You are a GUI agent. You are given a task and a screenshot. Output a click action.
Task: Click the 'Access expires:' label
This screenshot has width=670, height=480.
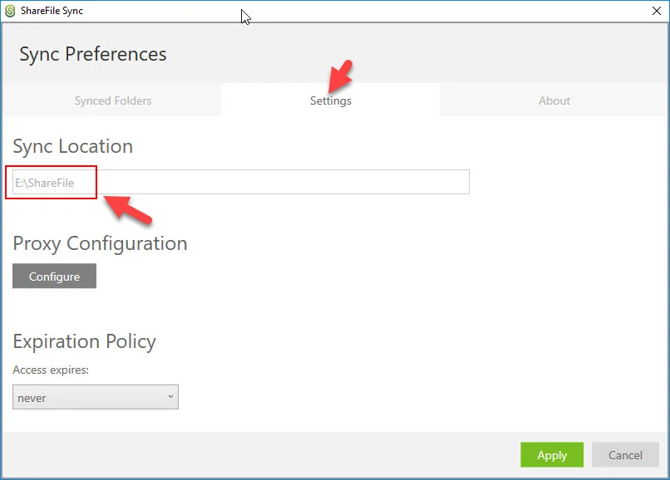(51, 370)
